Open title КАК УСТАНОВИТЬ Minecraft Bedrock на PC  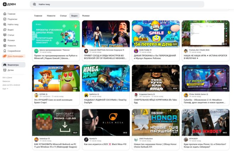pos(56,145)
